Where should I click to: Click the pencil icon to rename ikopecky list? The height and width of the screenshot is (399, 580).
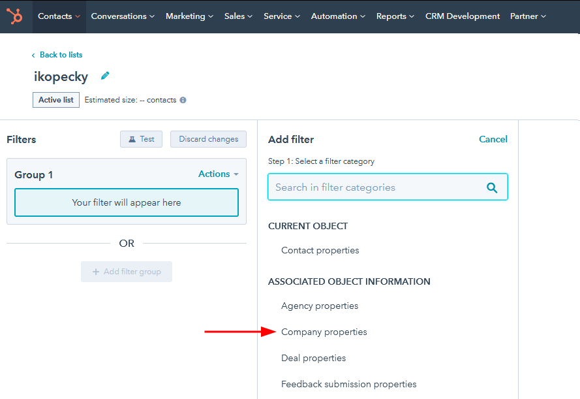(x=104, y=76)
